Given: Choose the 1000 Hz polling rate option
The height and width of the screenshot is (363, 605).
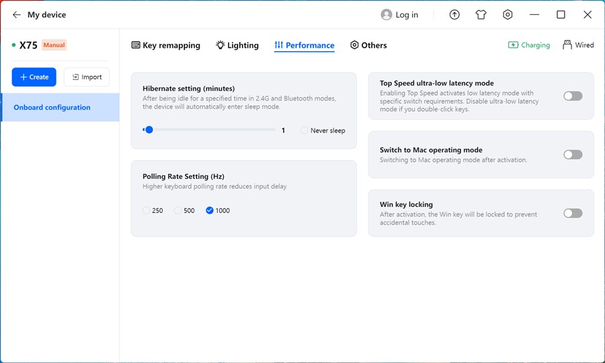Looking at the screenshot, I should click(x=210, y=210).
